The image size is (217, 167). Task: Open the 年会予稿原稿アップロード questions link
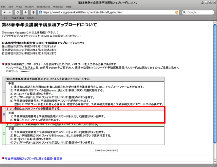point(33,158)
